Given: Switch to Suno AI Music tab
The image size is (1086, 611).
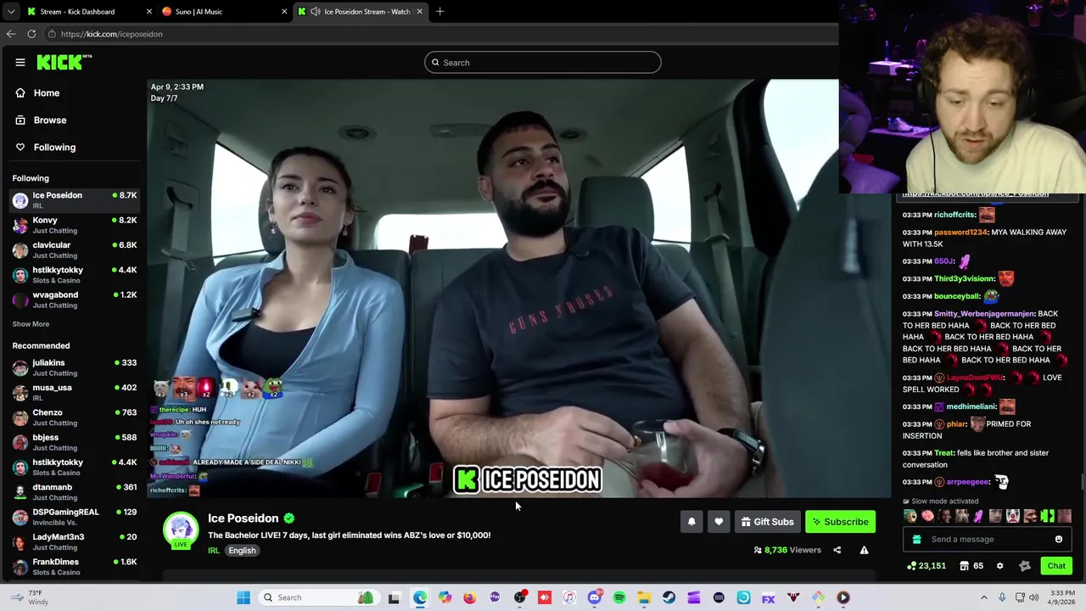Looking at the screenshot, I should (225, 12).
